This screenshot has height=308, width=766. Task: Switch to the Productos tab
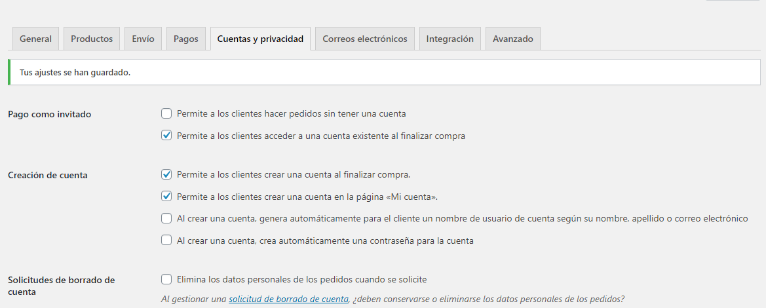[x=92, y=39]
